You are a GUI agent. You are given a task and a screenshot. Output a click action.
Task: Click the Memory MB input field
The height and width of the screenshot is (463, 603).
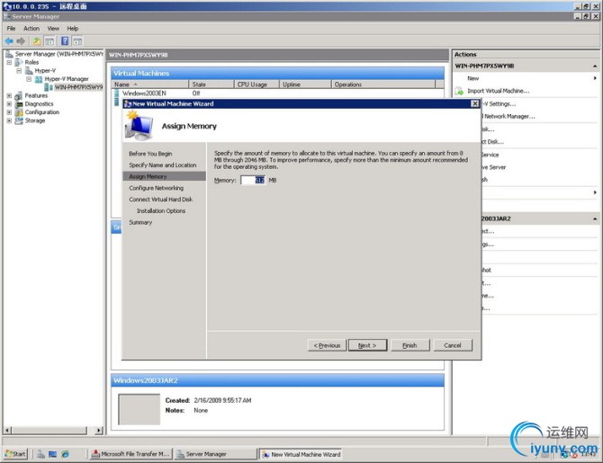[253, 180]
